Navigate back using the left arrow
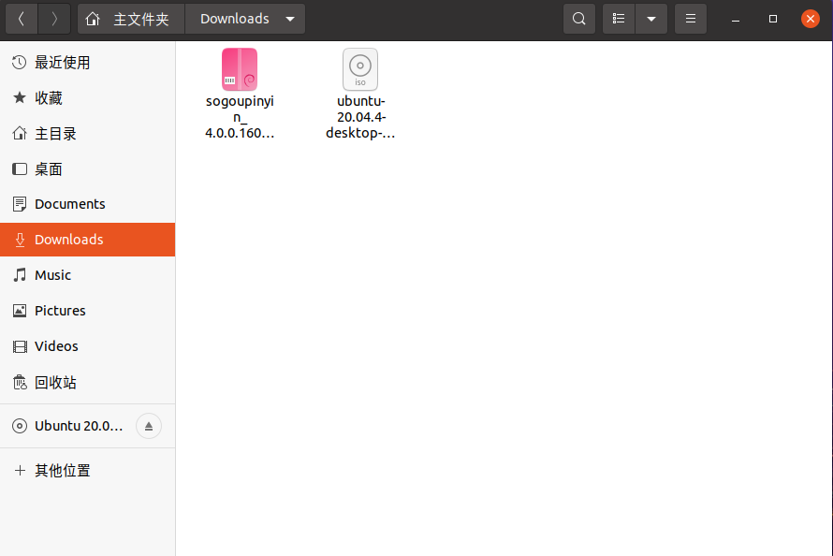The image size is (833, 556). pyautogui.click(x=21, y=18)
